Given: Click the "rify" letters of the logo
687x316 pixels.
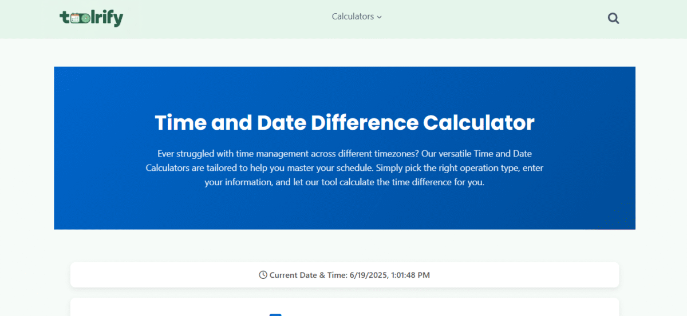Looking at the screenshot, I should [x=109, y=19].
